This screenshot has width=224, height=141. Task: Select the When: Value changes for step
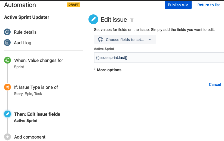38,60
